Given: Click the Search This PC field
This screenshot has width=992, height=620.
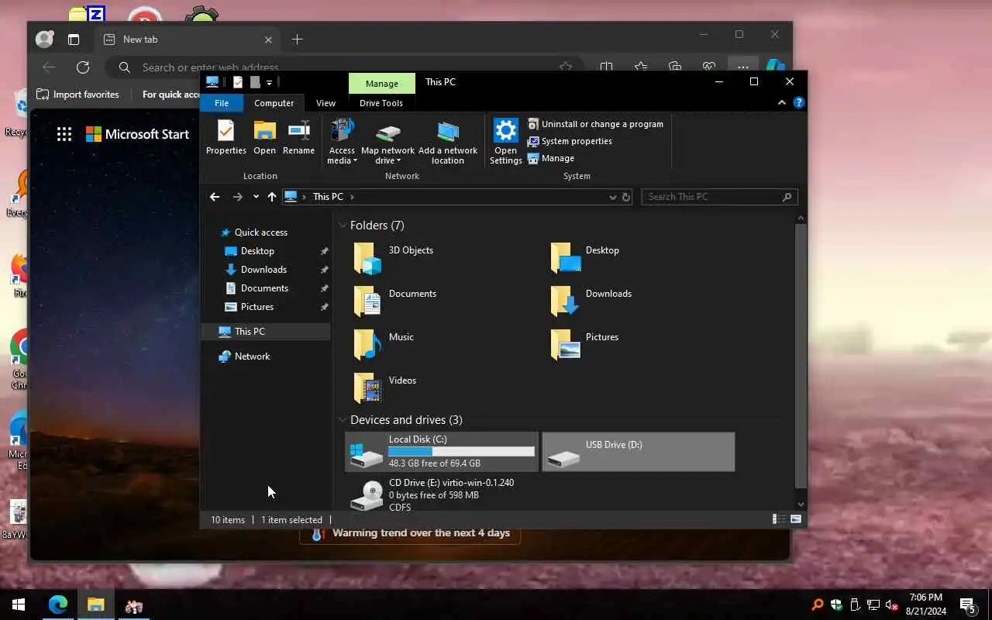Looking at the screenshot, I should (719, 197).
